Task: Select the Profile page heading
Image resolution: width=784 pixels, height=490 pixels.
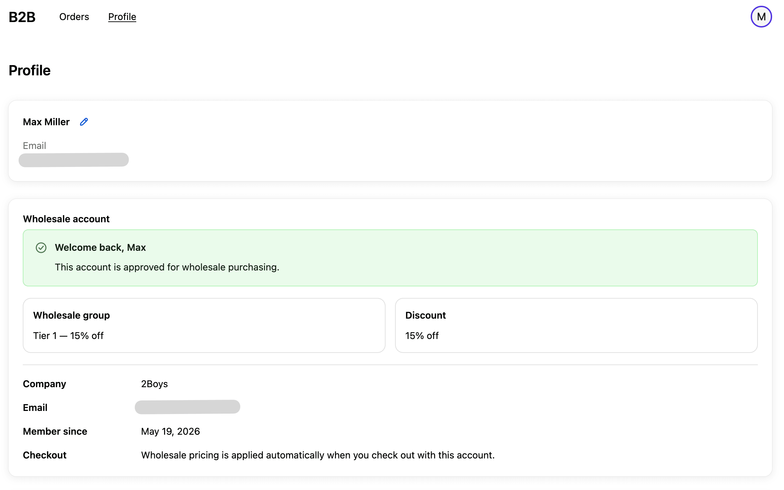Action: 30,71
